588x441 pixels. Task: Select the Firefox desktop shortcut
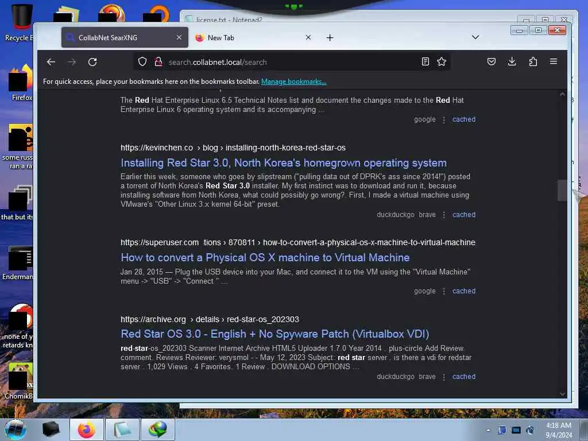(x=20, y=83)
